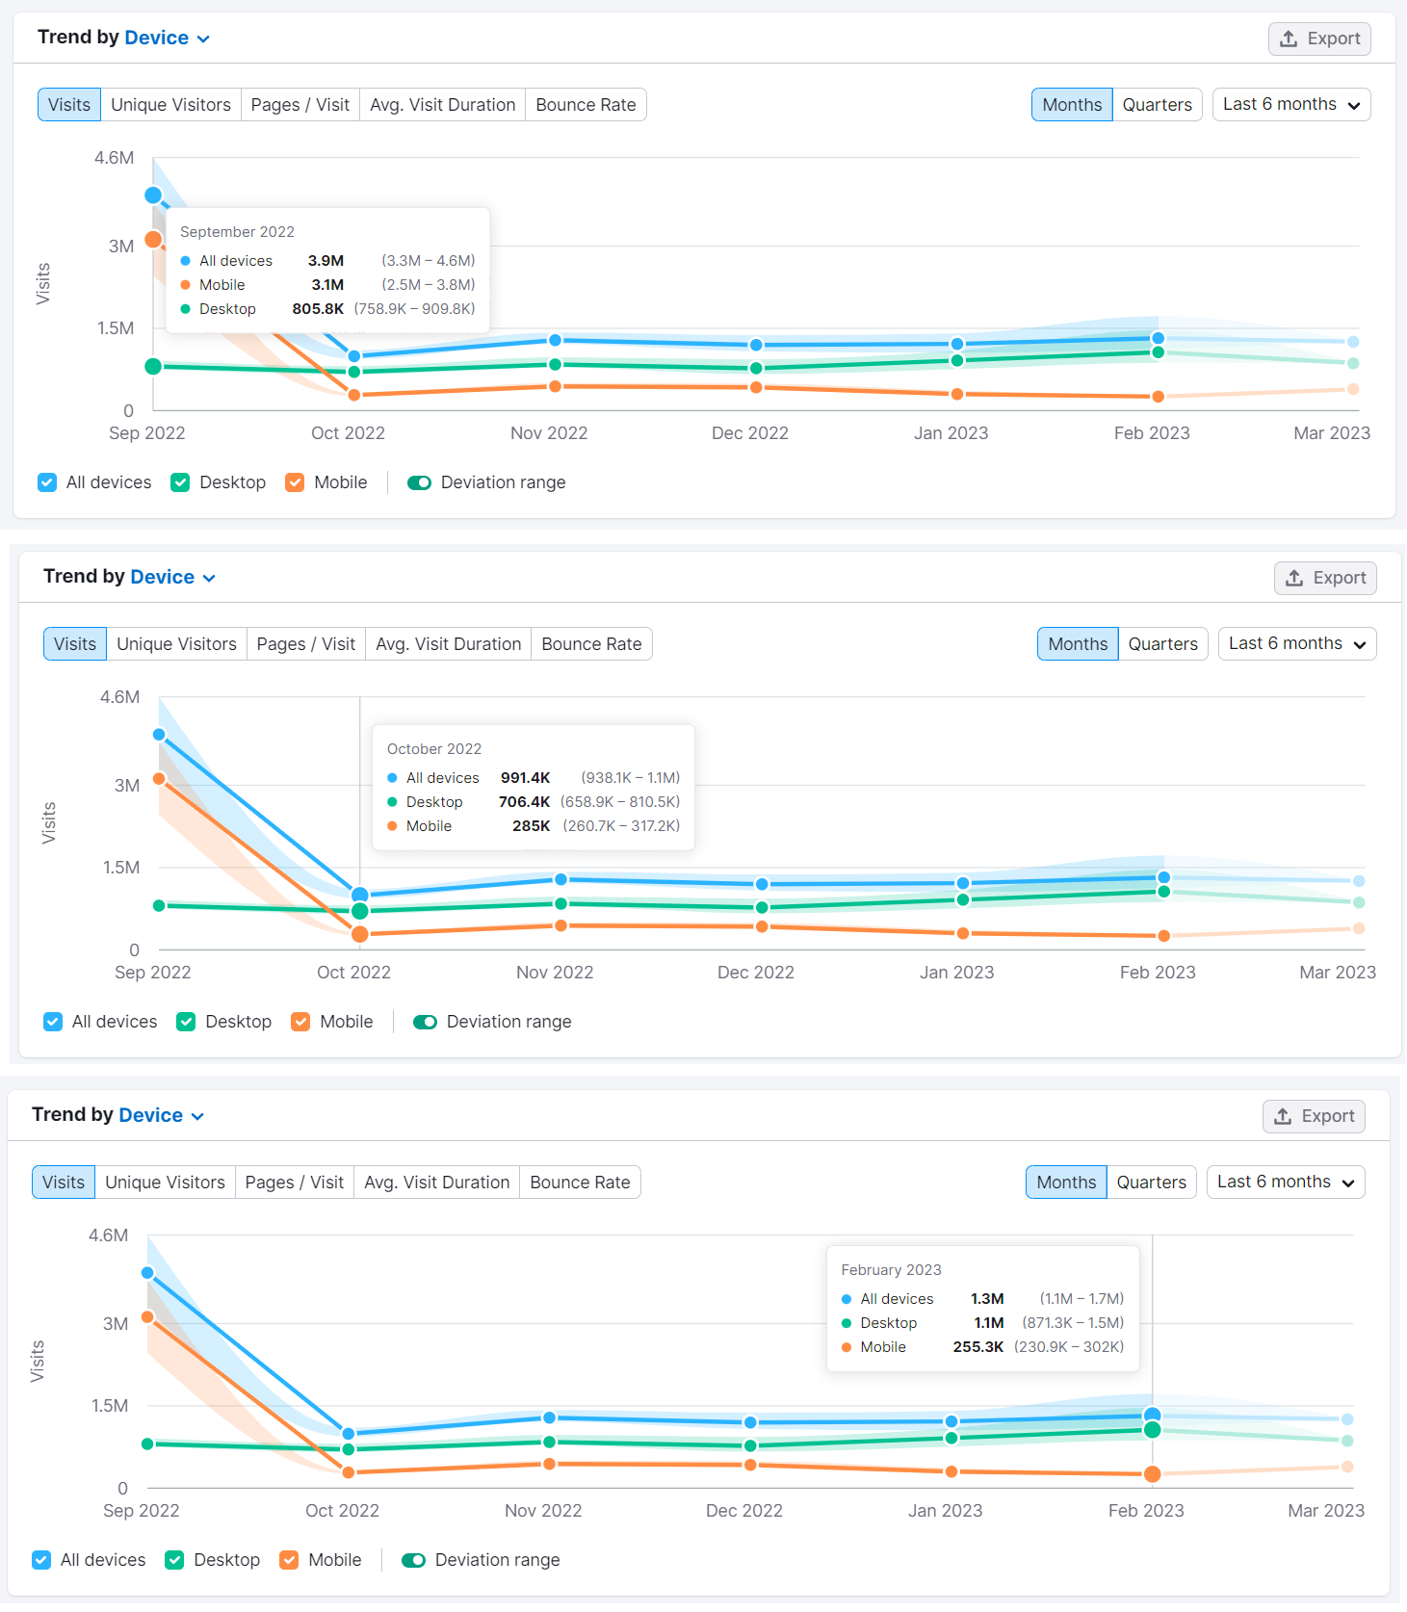
Task: Click Sep 2022 All devices point in top chart
Action: (153, 195)
